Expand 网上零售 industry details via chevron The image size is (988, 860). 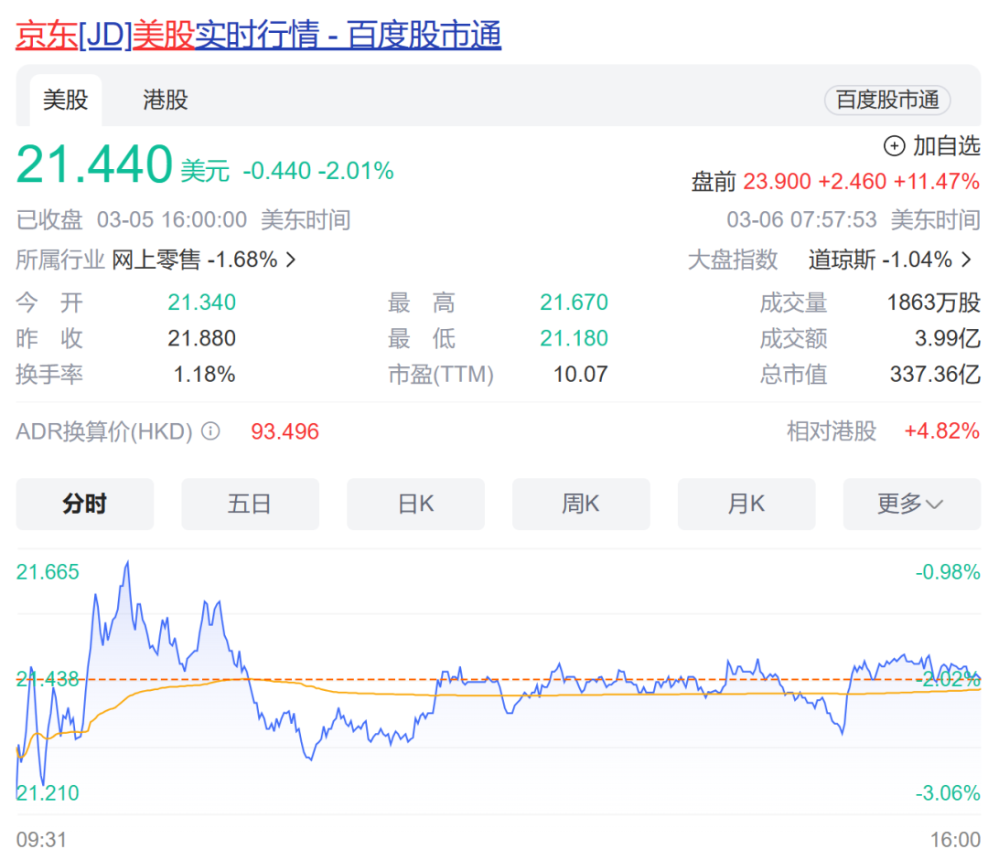289,260
